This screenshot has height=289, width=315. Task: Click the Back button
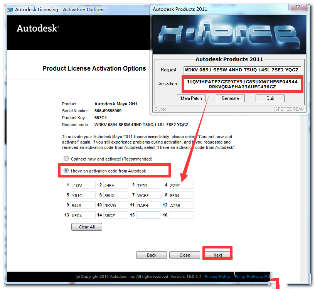[152, 255]
